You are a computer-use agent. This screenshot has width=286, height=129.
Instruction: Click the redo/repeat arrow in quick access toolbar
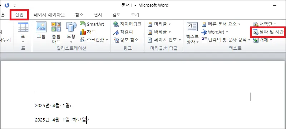(7, 5)
